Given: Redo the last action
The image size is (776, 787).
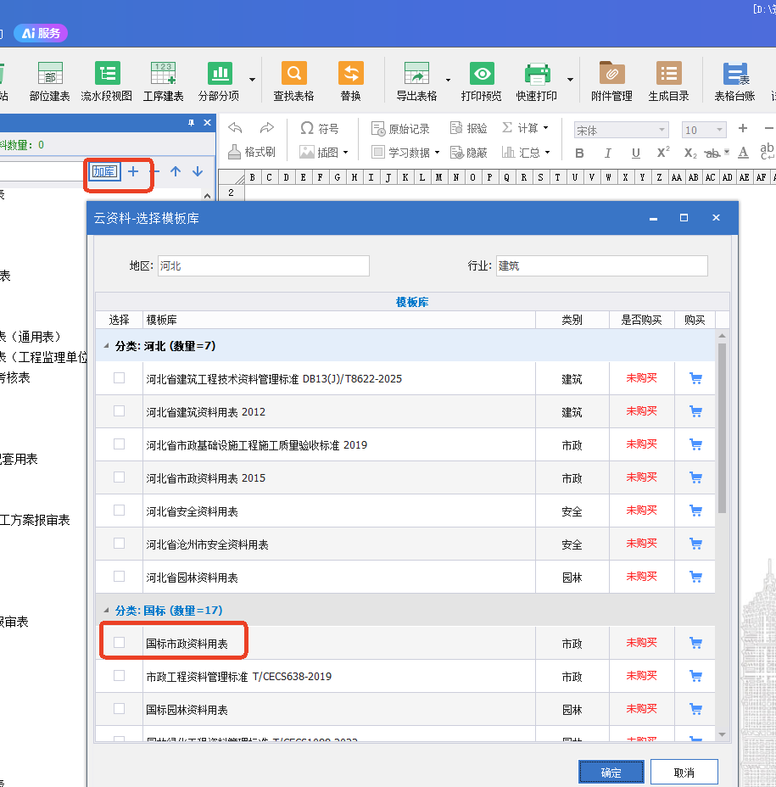Looking at the screenshot, I should [267, 128].
